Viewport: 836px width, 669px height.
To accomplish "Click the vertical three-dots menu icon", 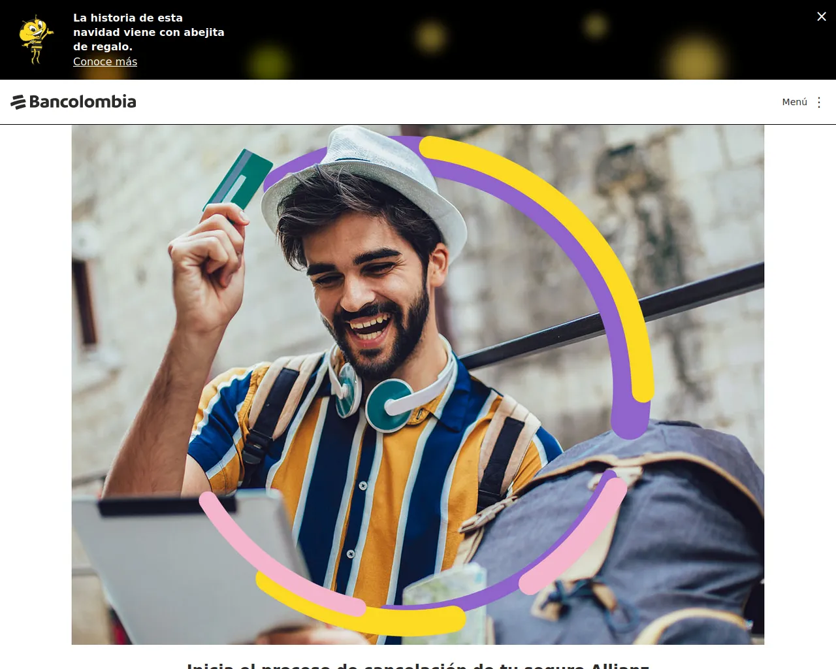I will pos(819,102).
